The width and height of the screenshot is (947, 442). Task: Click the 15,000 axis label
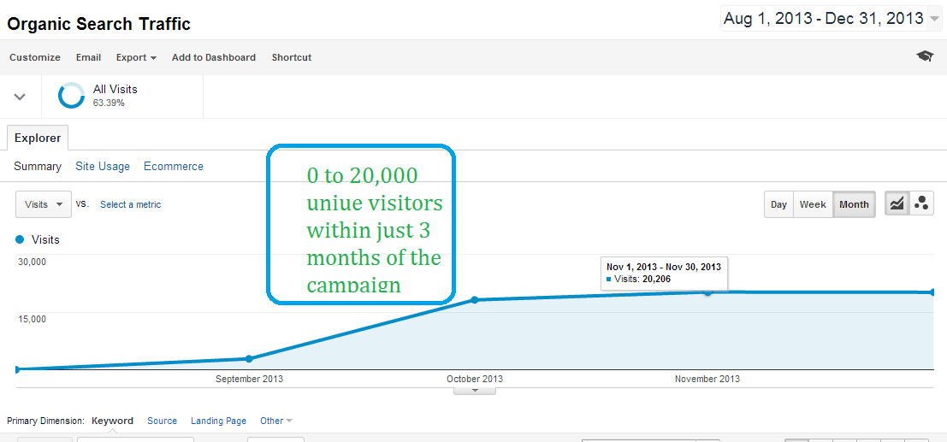(x=31, y=319)
